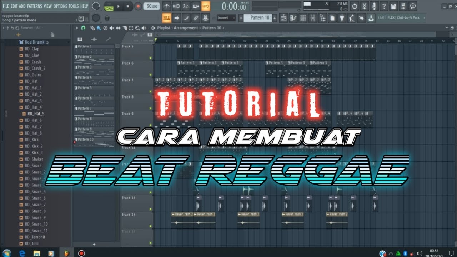Viewport: 457px width, 257px height.
Task: Adjust the main volume knob
Action: pyautogui.click(x=96, y=6)
